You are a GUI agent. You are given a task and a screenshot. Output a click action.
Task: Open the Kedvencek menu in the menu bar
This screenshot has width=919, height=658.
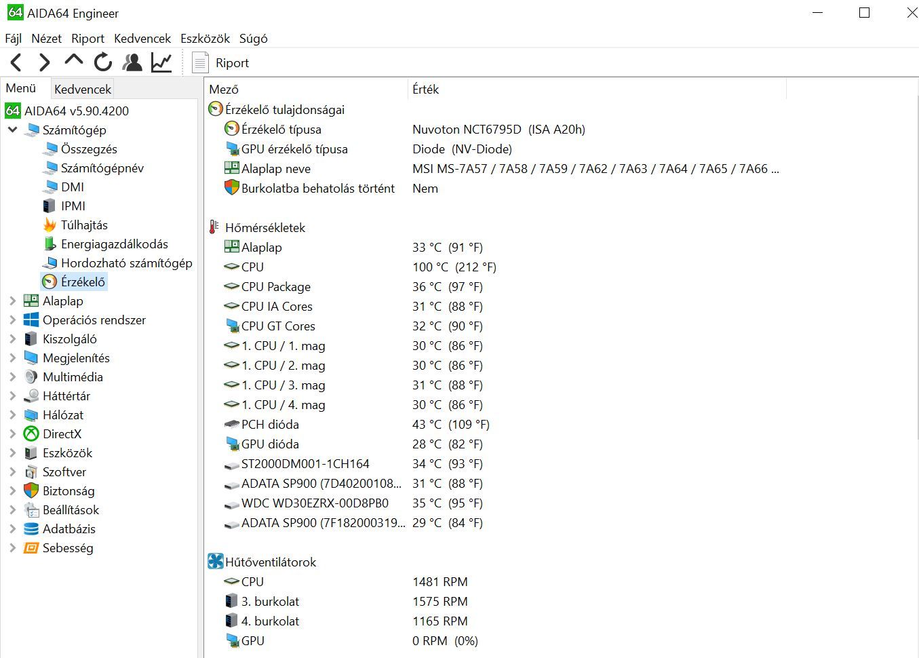click(x=142, y=39)
